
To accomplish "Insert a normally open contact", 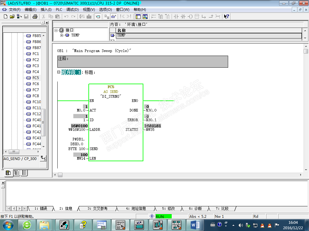I will click(176, 17).
